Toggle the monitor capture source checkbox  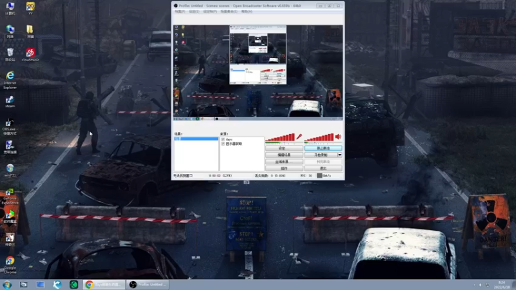tap(223, 144)
